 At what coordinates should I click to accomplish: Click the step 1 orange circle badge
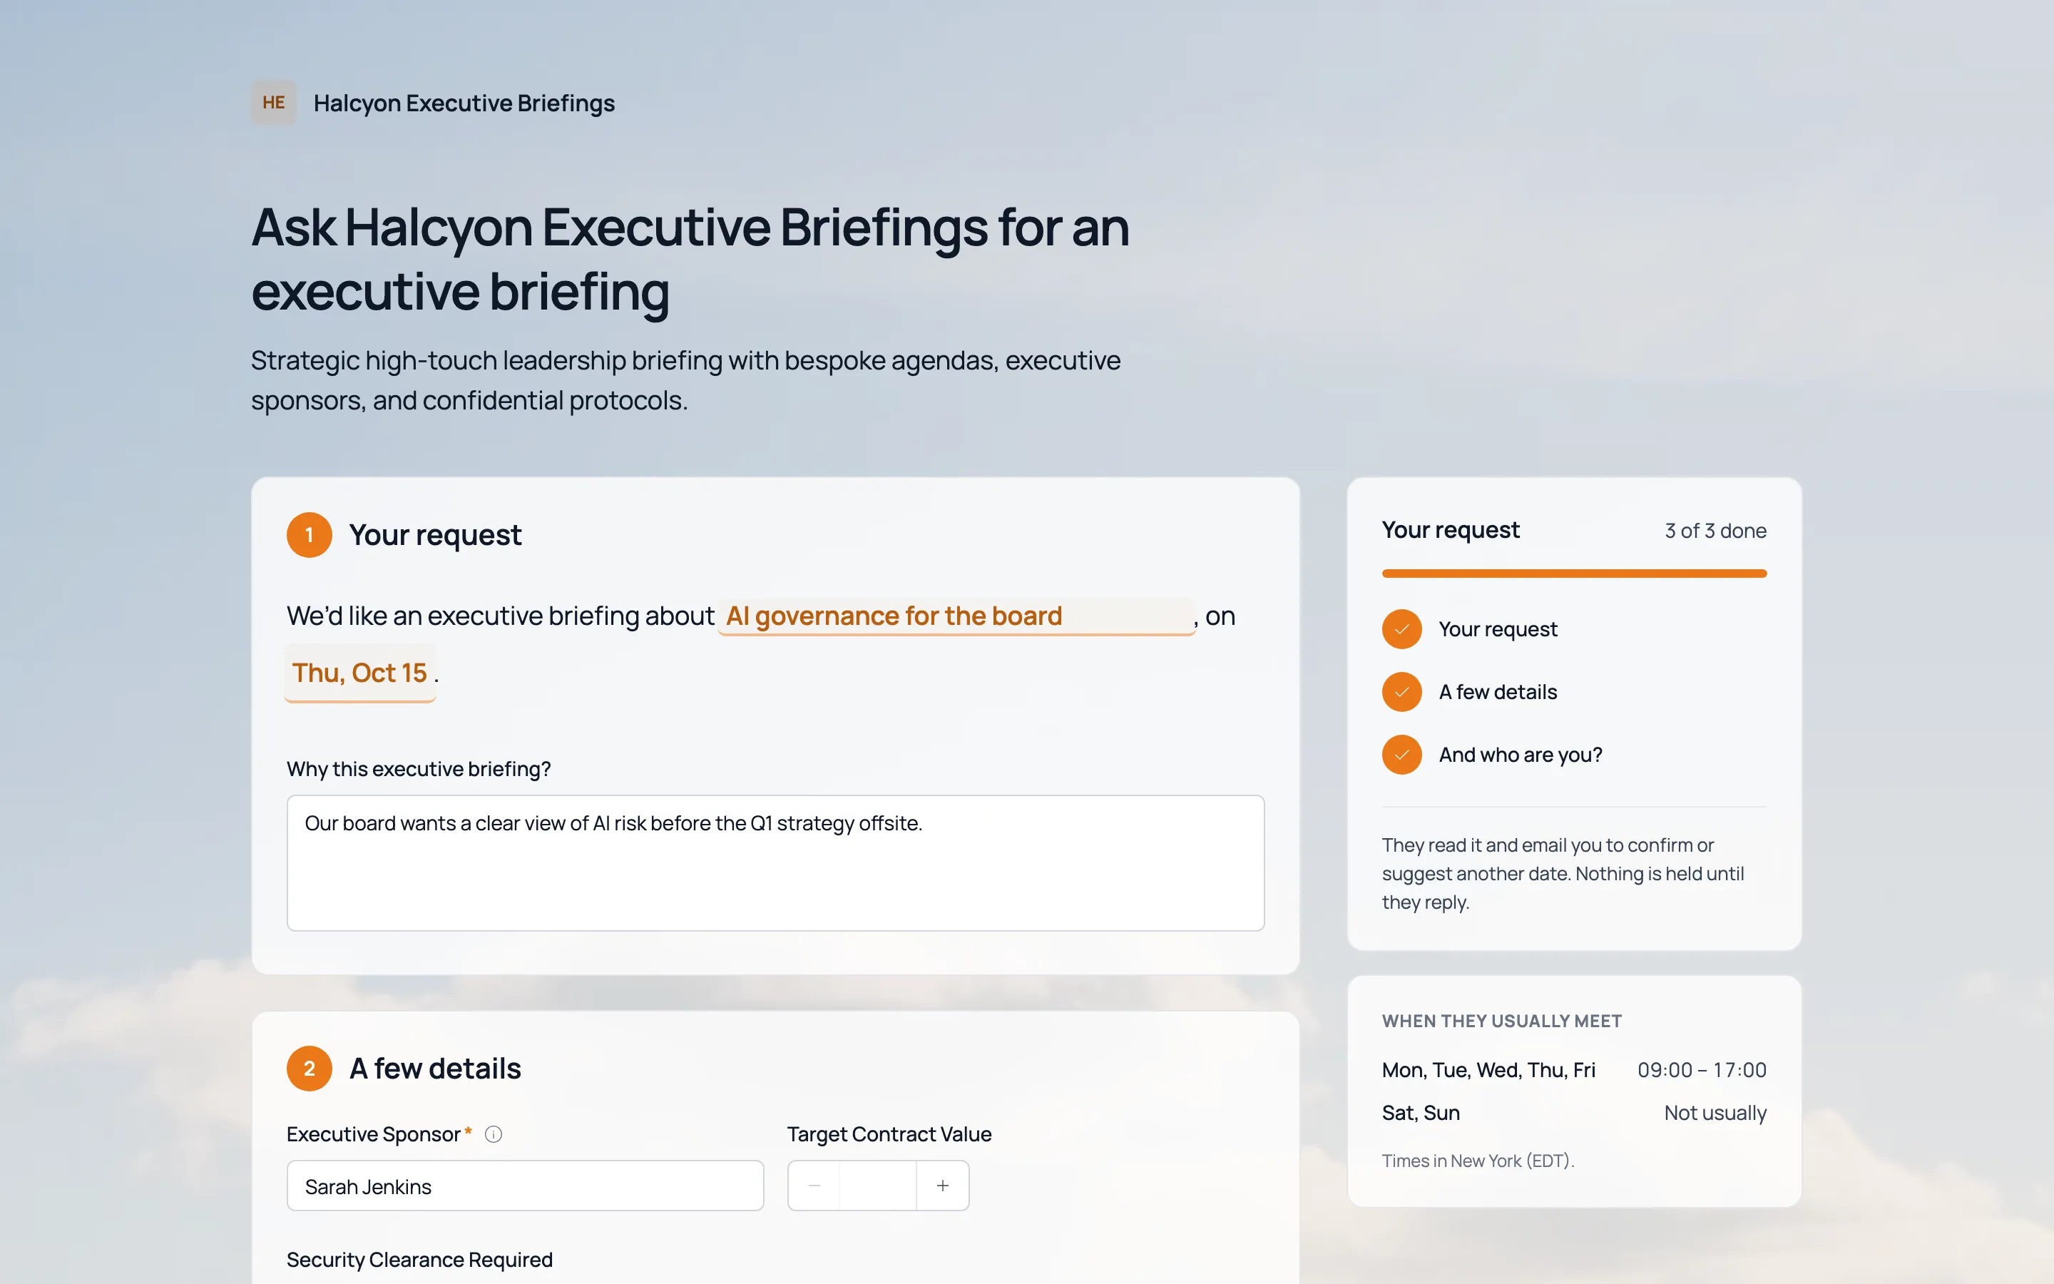click(x=309, y=535)
